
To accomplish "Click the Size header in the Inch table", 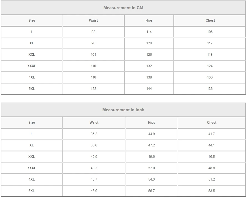I will click(32, 123).
